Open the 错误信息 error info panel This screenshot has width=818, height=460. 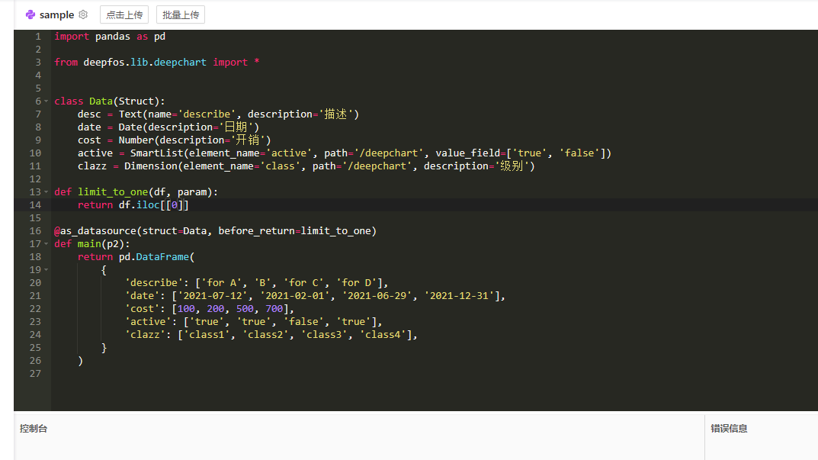click(729, 429)
